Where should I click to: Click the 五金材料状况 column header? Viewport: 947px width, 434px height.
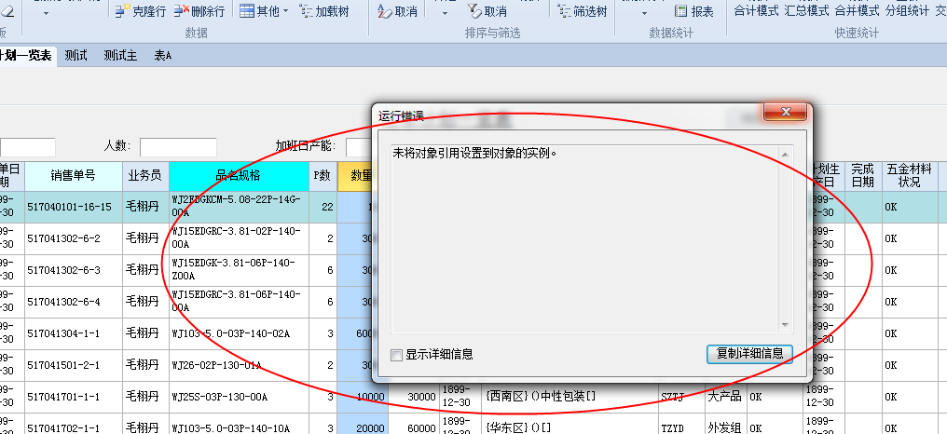(910, 176)
